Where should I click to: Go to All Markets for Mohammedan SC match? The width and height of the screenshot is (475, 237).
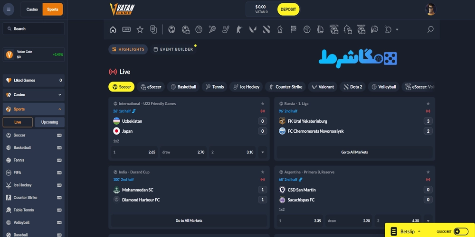(189, 221)
